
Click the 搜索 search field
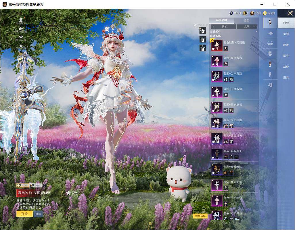click(x=223, y=26)
